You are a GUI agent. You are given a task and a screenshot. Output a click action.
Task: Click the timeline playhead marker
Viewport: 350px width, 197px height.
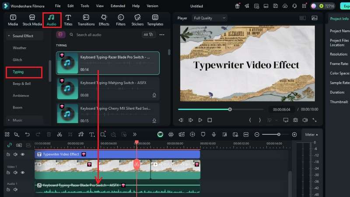[136, 142]
